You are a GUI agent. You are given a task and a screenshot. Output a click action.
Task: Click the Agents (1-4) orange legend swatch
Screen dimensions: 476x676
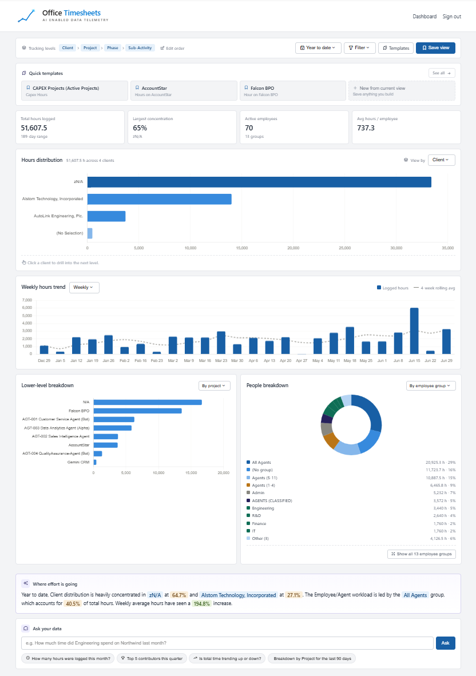pyautogui.click(x=248, y=485)
